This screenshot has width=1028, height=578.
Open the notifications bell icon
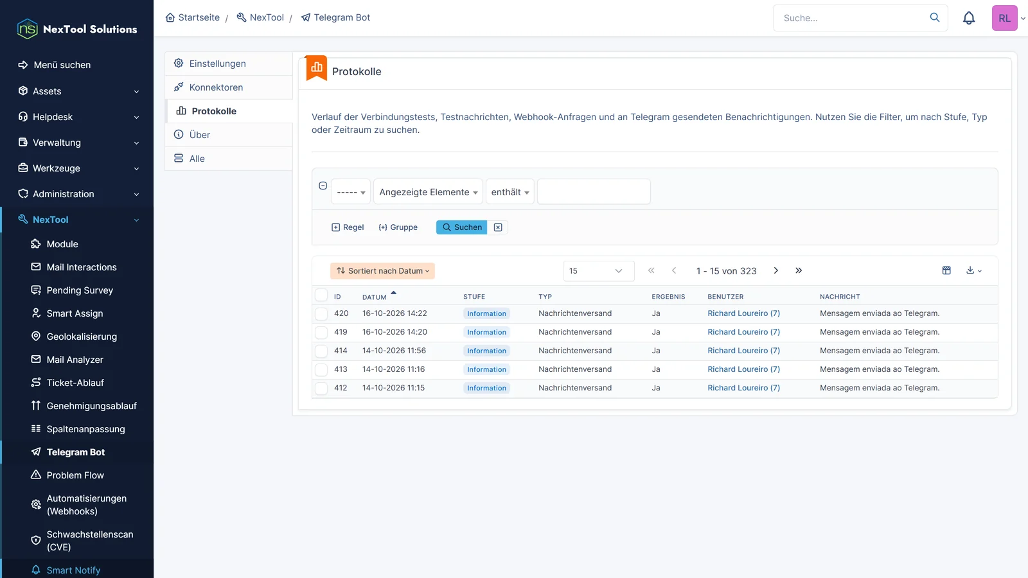tap(969, 18)
